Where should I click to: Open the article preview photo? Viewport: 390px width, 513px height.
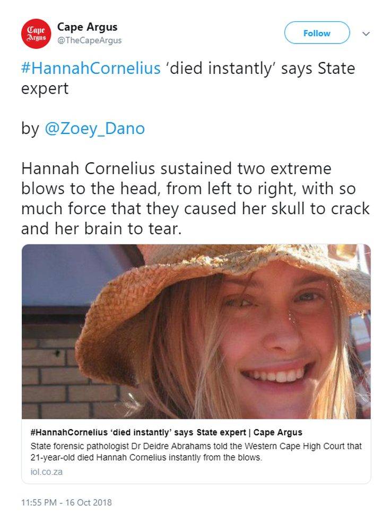tap(196, 331)
